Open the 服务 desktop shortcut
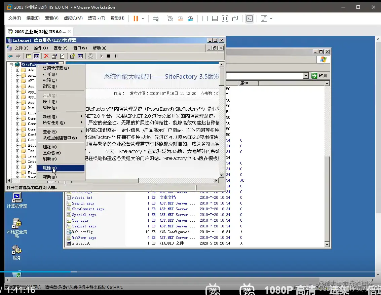The height and width of the screenshot is (295, 381). coord(17,253)
